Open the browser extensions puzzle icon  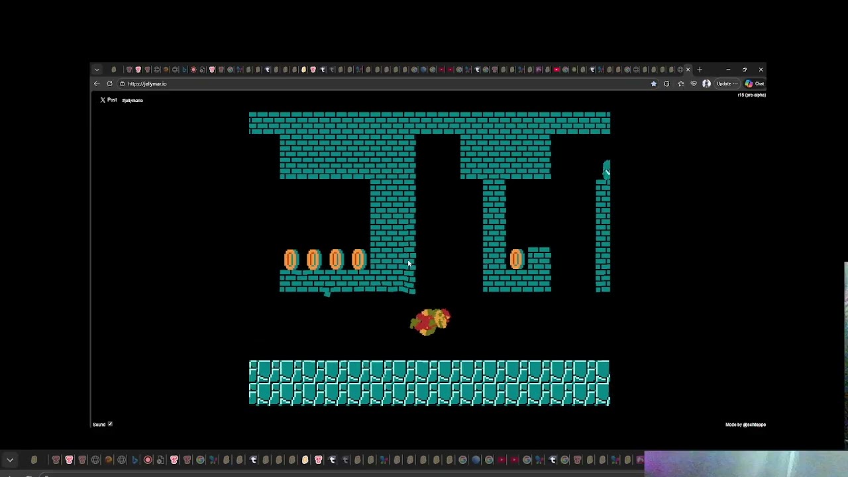pos(666,83)
